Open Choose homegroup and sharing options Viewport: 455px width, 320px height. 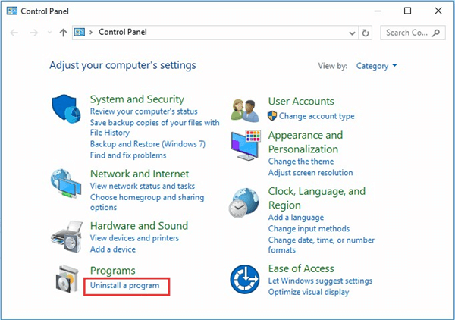[147, 202]
